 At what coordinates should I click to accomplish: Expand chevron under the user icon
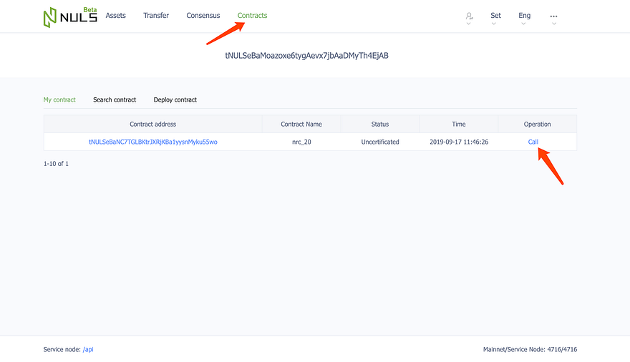click(468, 24)
